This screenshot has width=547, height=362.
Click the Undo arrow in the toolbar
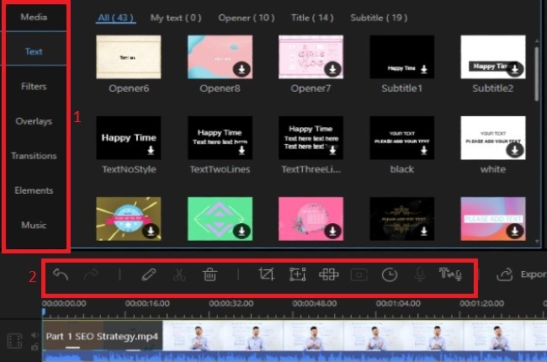60,274
